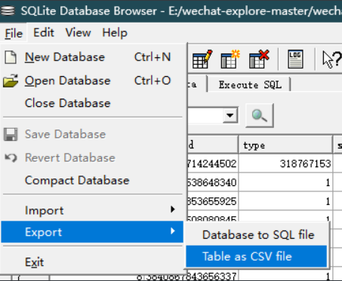The width and height of the screenshot is (342, 281).
Task: Click the Delete Table toolbar icon
Action: (259, 59)
